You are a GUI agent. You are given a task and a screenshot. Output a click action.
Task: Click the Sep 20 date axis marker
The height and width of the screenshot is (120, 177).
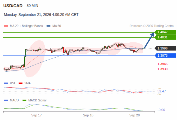135,115
